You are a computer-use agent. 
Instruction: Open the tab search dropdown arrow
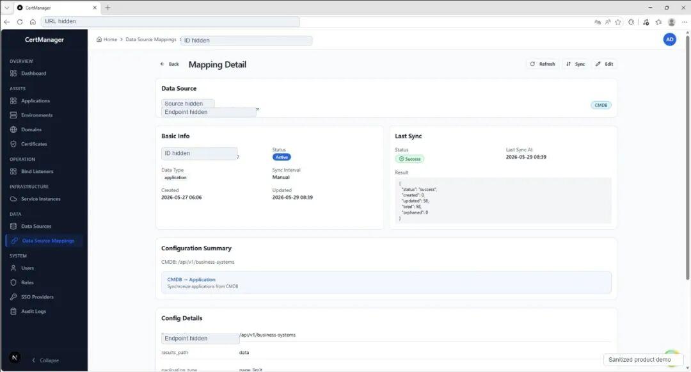click(x=6, y=8)
